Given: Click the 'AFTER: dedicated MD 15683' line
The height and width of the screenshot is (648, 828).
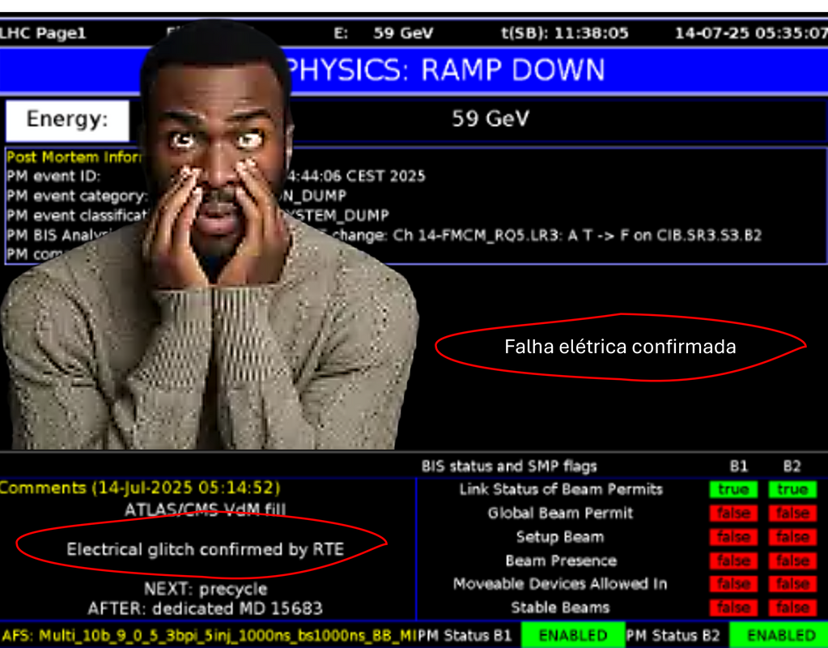Looking at the screenshot, I should pos(205,607).
